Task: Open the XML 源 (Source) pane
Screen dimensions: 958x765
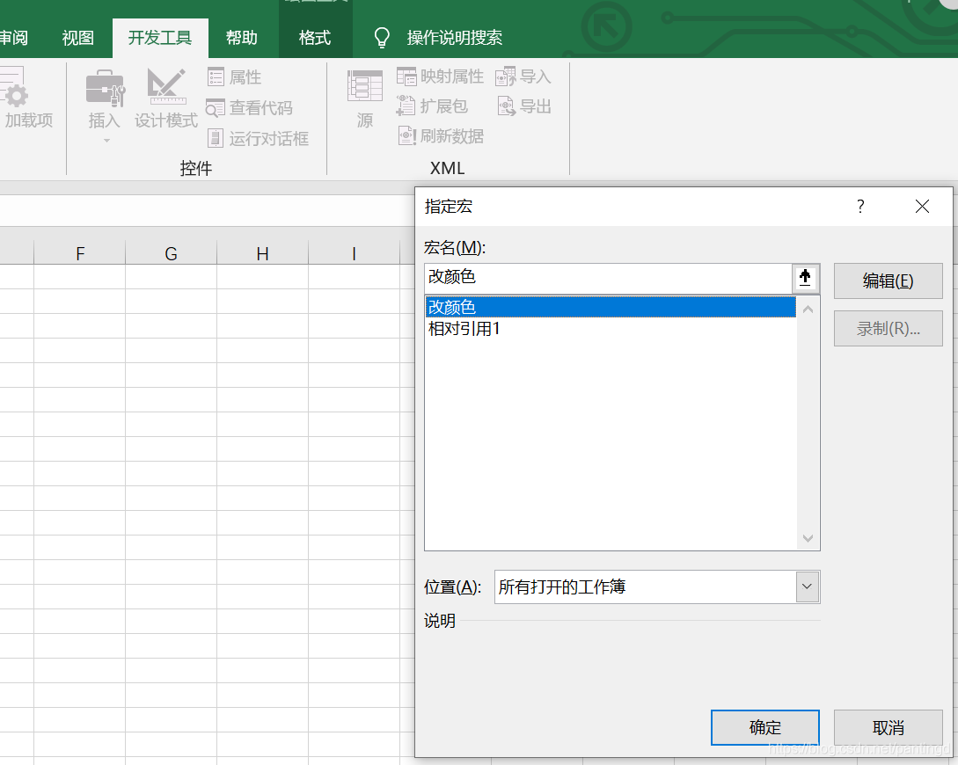Action: 364,97
